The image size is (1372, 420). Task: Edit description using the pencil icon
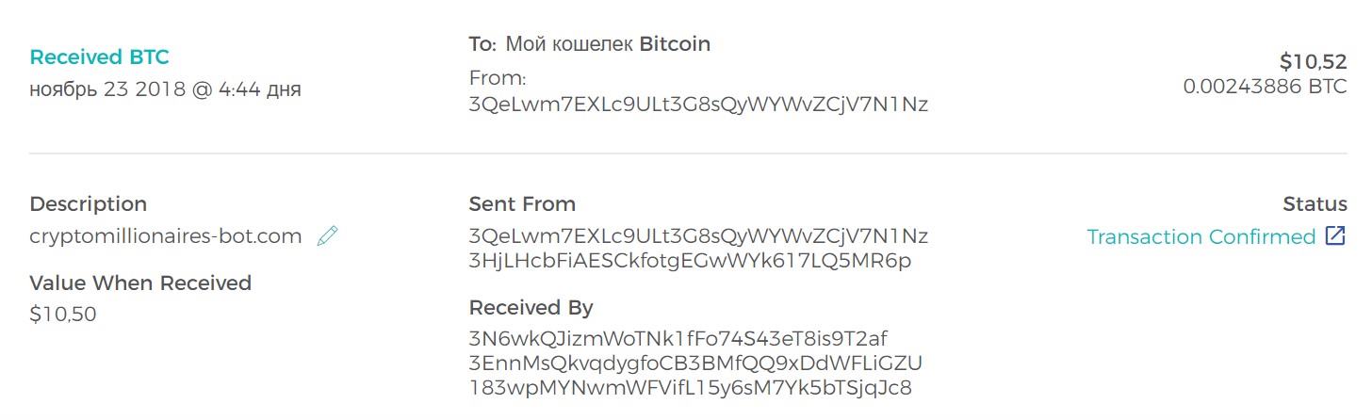click(327, 236)
